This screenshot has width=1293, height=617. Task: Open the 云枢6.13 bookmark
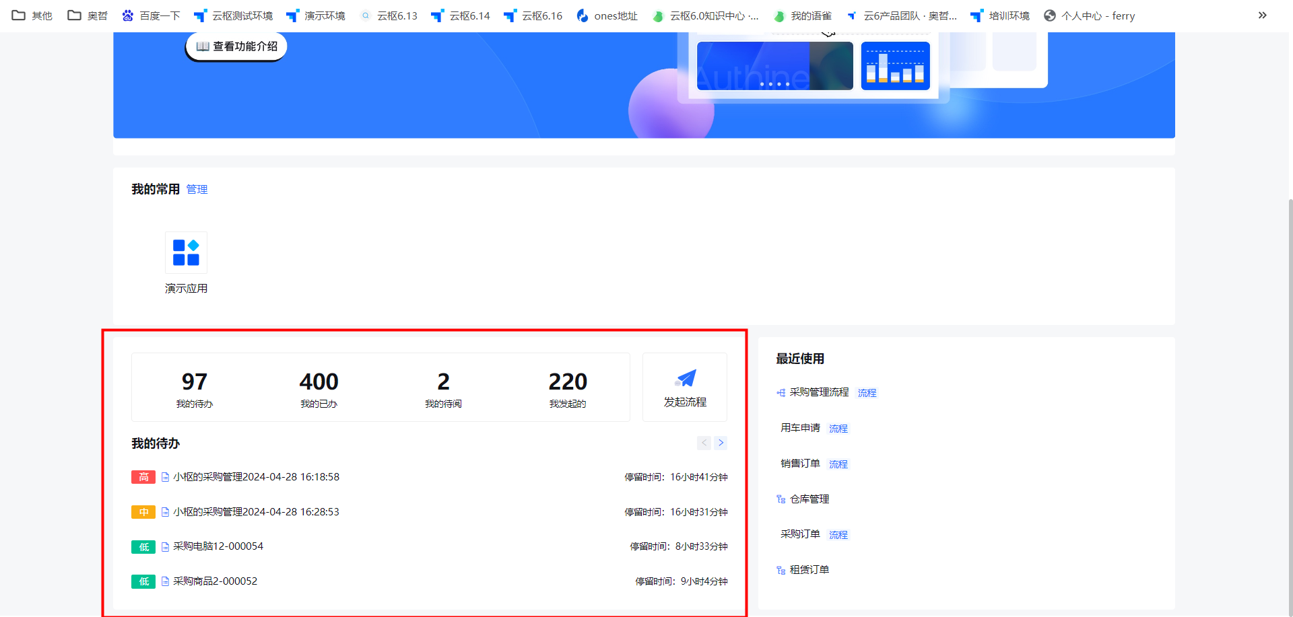click(x=388, y=15)
